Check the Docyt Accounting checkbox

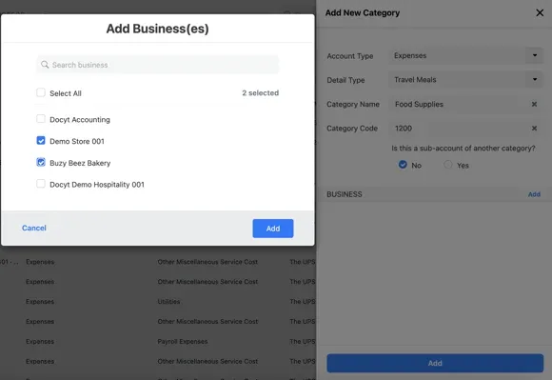[41, 119]
